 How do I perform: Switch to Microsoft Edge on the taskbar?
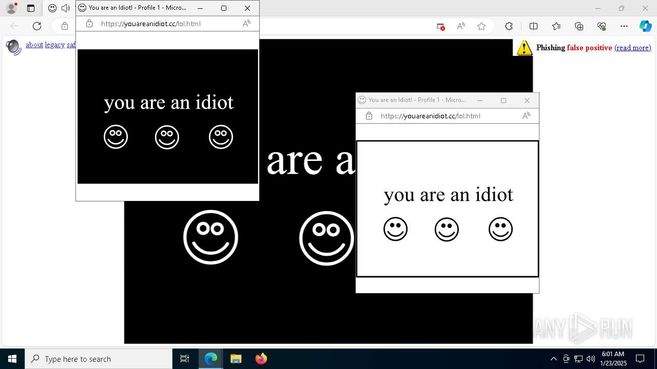(x=211, y=359)
